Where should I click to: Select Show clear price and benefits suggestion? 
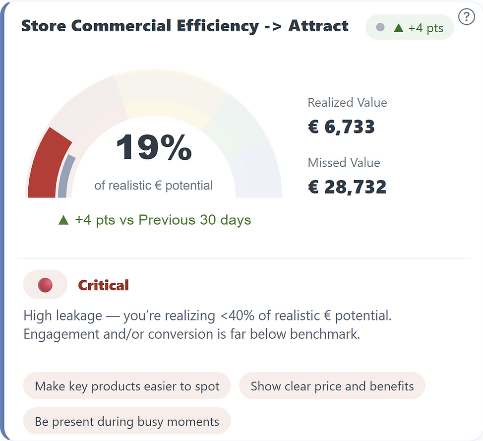point(332,385)
